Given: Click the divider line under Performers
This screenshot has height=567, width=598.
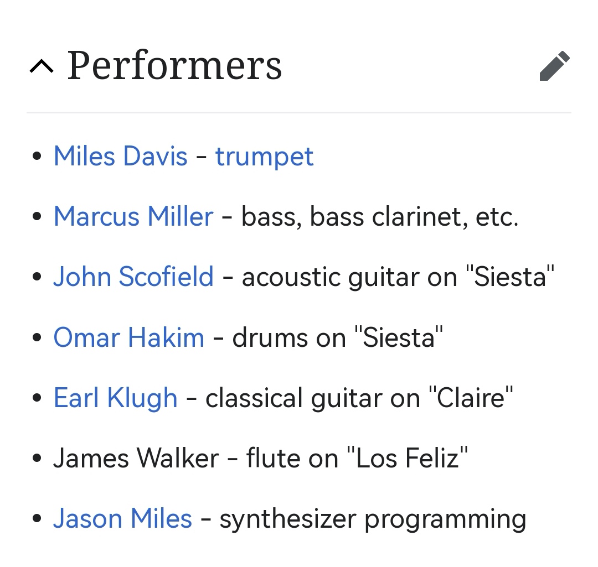Looking at the screenshot, I should coord(299,112).
